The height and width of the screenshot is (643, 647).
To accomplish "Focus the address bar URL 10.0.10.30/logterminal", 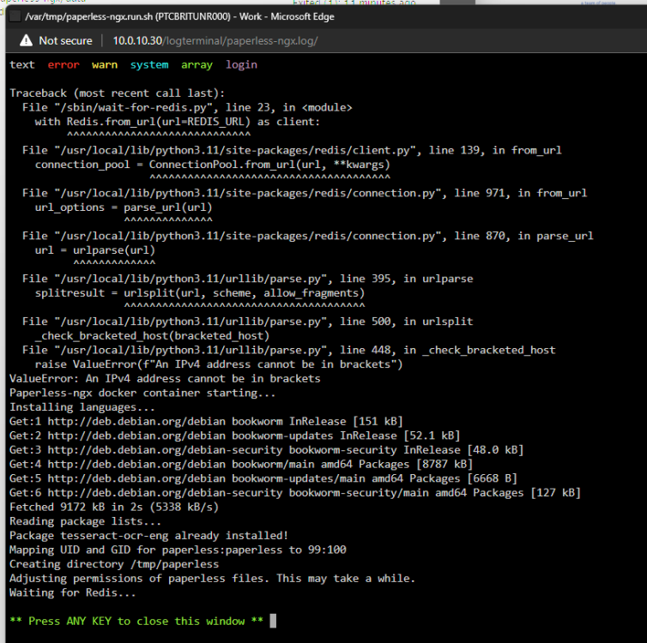I will [x=215, y=41].
